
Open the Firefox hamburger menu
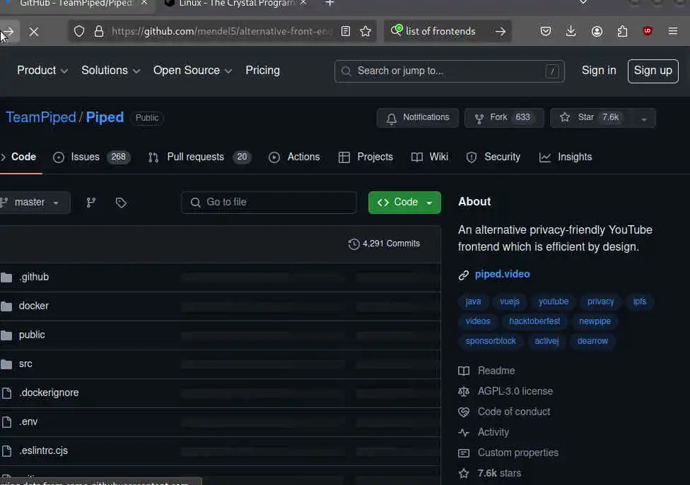click(x=673, y=31)
